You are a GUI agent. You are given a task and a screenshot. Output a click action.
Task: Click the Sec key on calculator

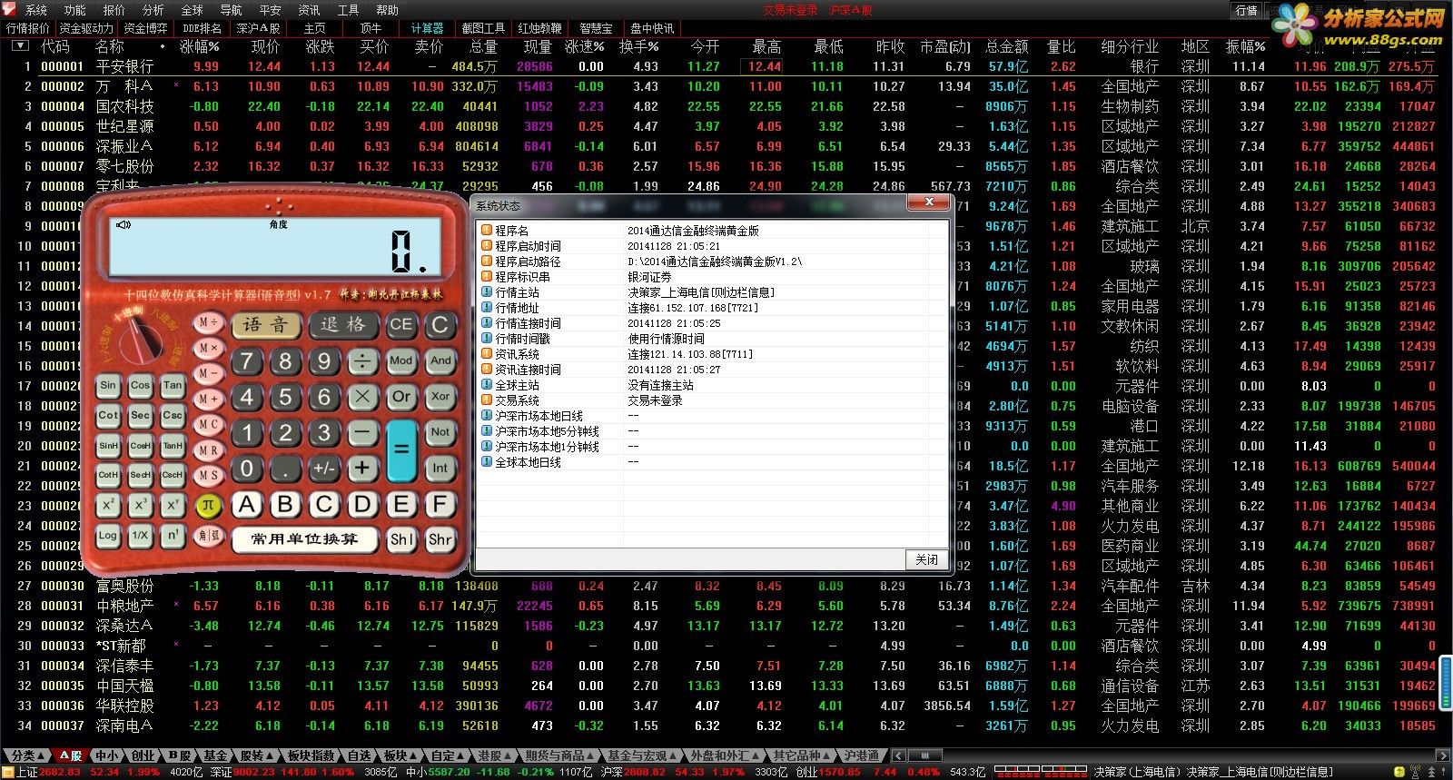(140, 416)
